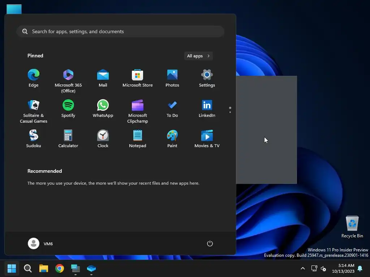This screenshot has height=277, width=370.
Task: Click the Pinned section heading
Action: pyautogui.click(x=35, y=56)
